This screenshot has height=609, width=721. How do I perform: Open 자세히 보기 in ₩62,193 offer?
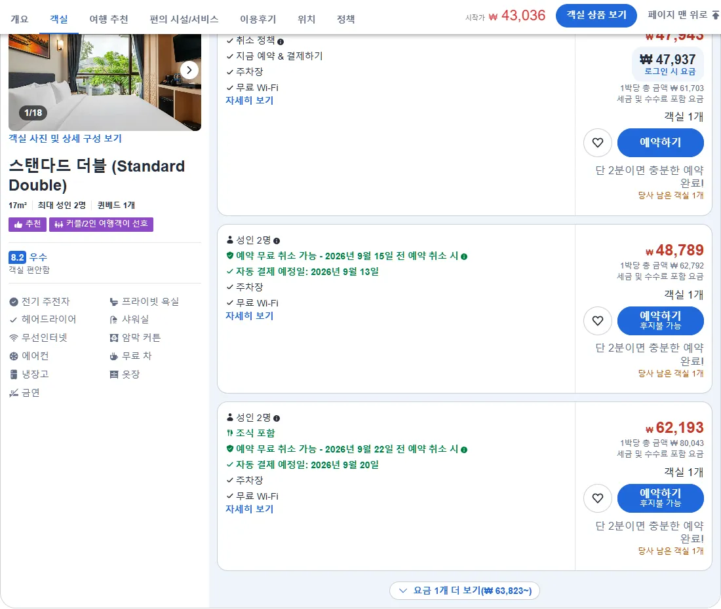[249, 509]
